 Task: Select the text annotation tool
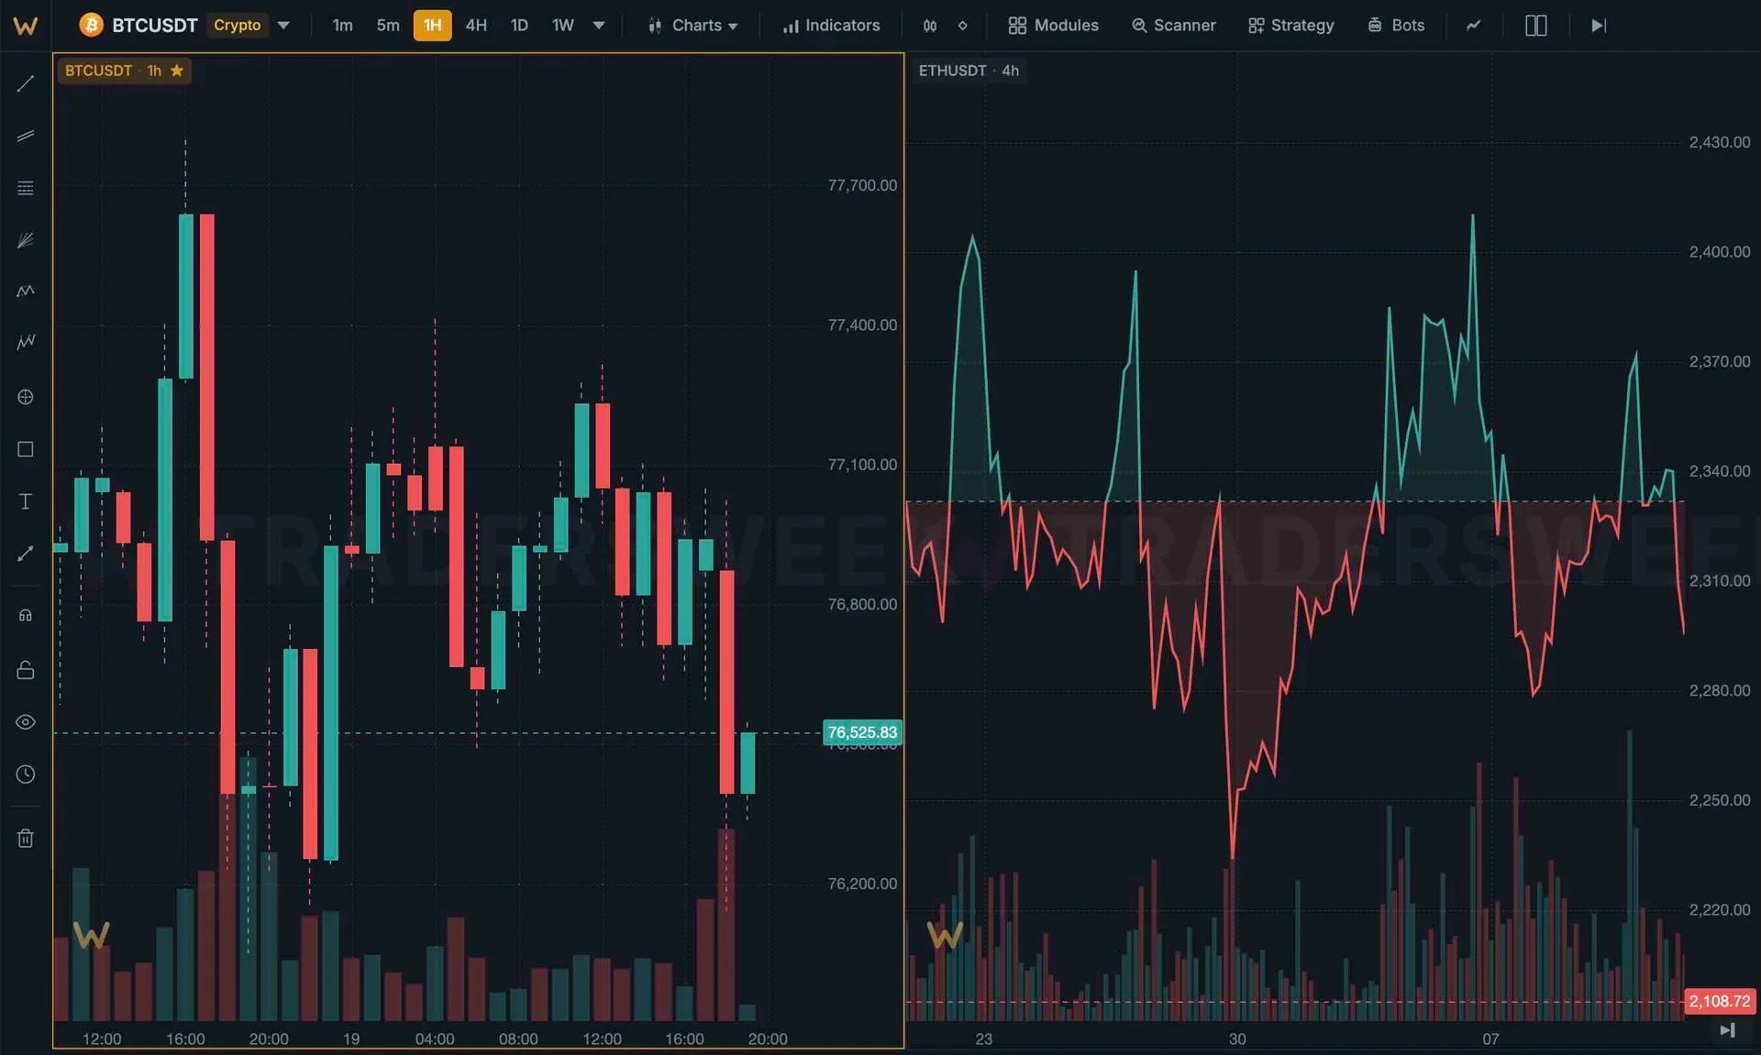pyautogui.click(x=26, y=501)
